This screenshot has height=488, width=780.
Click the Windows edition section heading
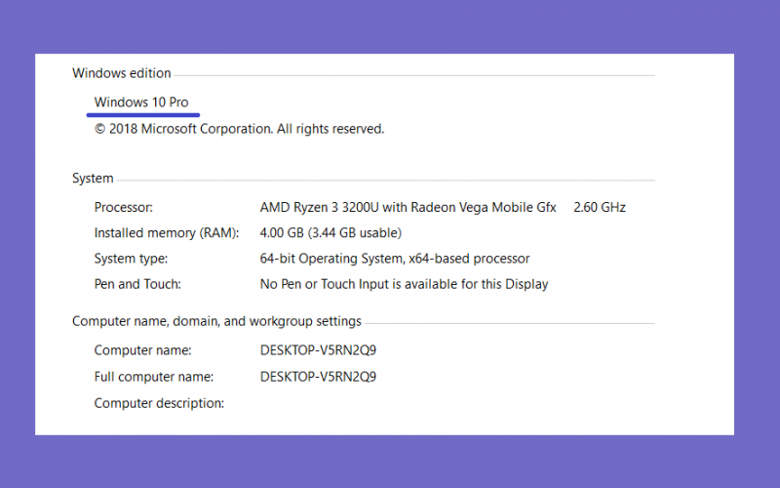tap(121, 73)
